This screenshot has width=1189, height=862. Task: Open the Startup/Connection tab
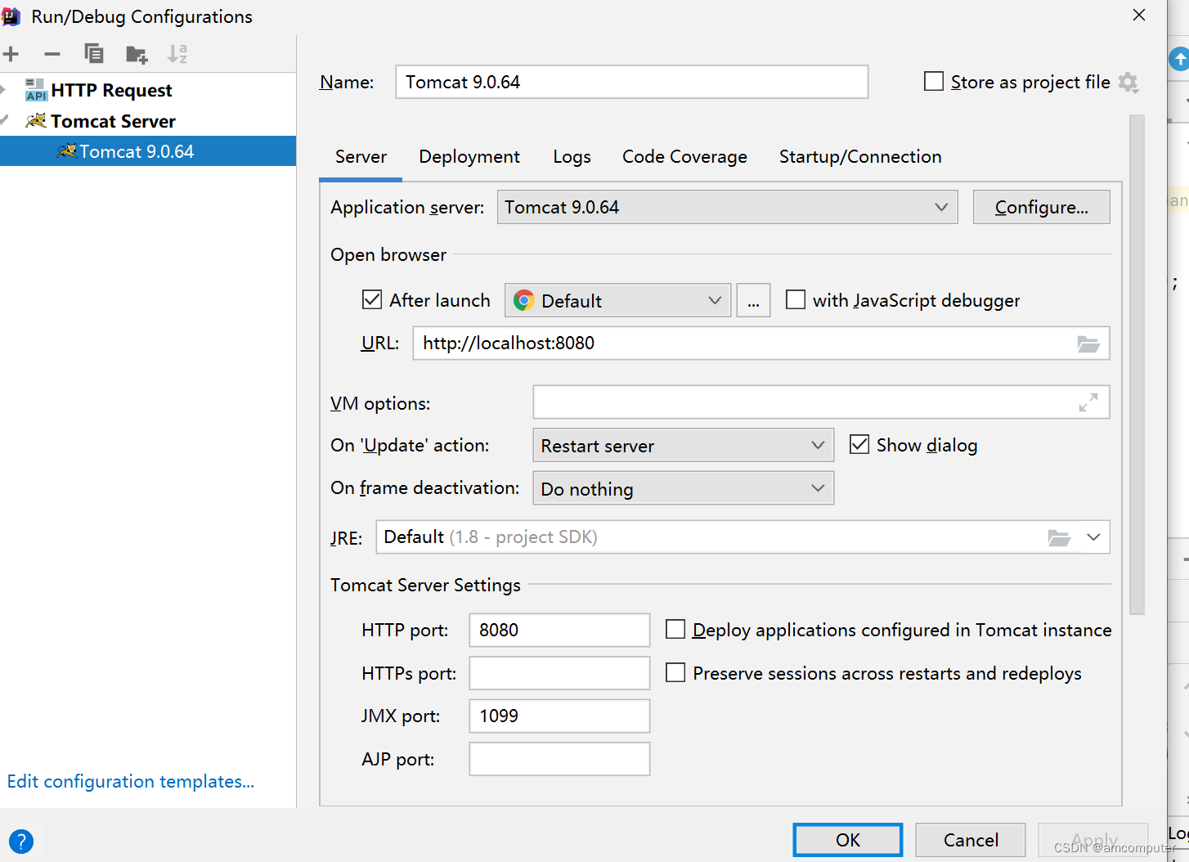[x=860, y=157]
